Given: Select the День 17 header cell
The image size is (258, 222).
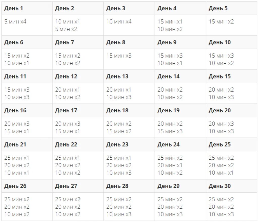Looking at the screenshot, I should tap(78, 110).
